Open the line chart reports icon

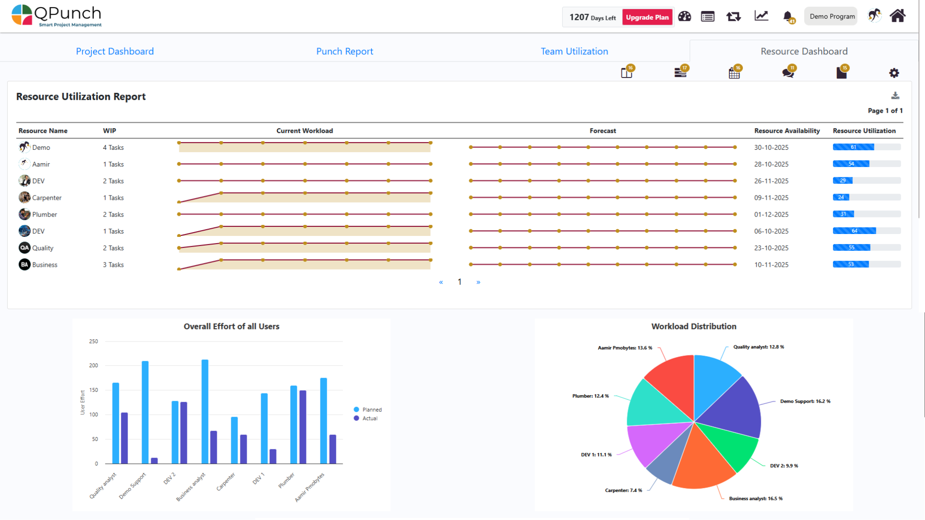tap(761, 16)
